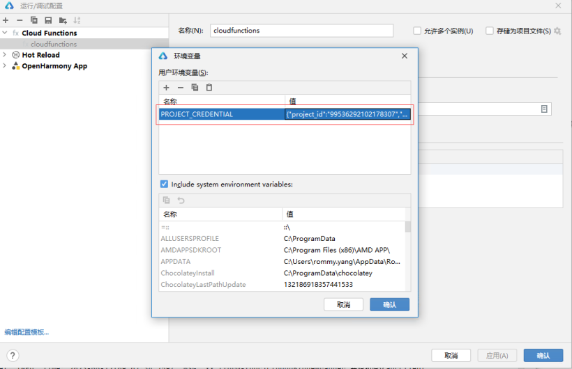Image resolution: width=572 pixels, height=369 pixels.
Task: Select the Cloud Functions group label
Action: (50, 33)
